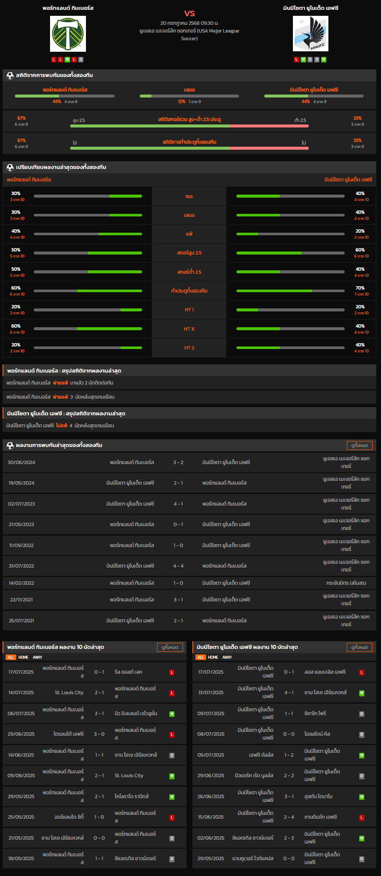
Task: Click D badge for 09/07/2025 Minnesota 1-1 match
Action: [x=362, y=714]
